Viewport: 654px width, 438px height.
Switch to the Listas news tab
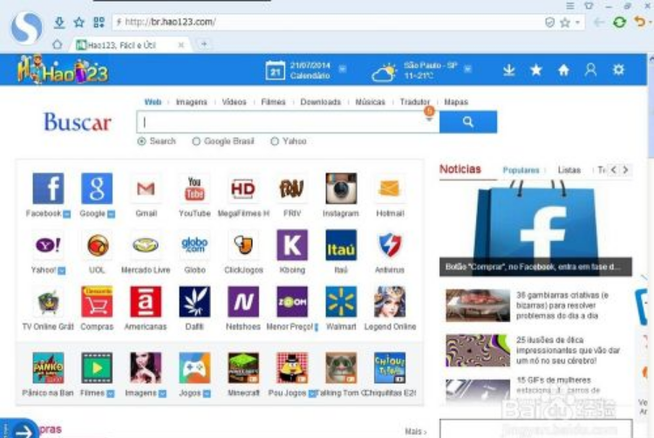click(x=569, y=170)
